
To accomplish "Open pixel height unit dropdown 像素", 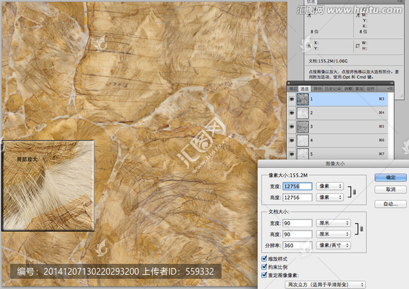I will click(330, 197).
